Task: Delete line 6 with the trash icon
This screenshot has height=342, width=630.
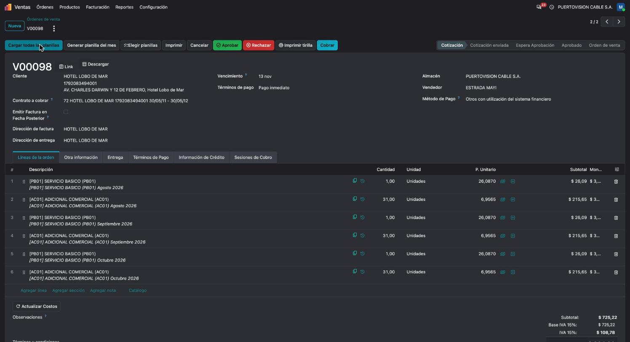Action: pos(616,272)
